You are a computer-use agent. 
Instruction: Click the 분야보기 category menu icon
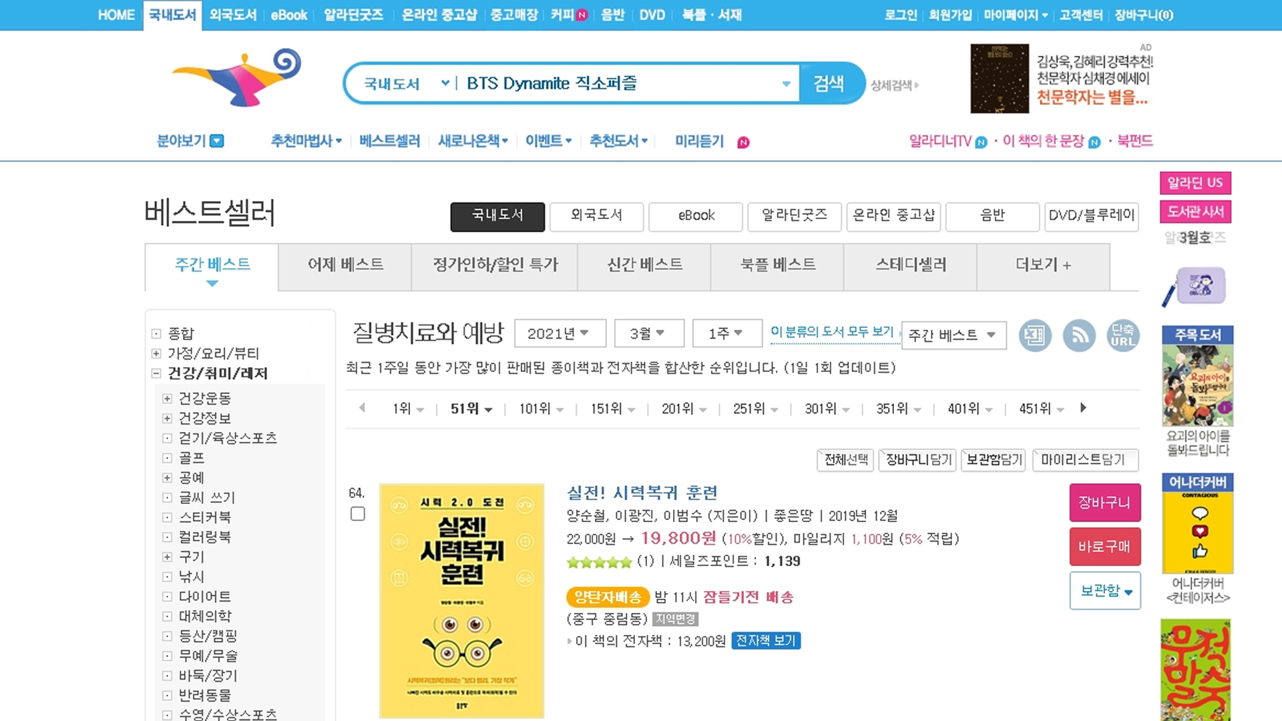pos(217,142)
